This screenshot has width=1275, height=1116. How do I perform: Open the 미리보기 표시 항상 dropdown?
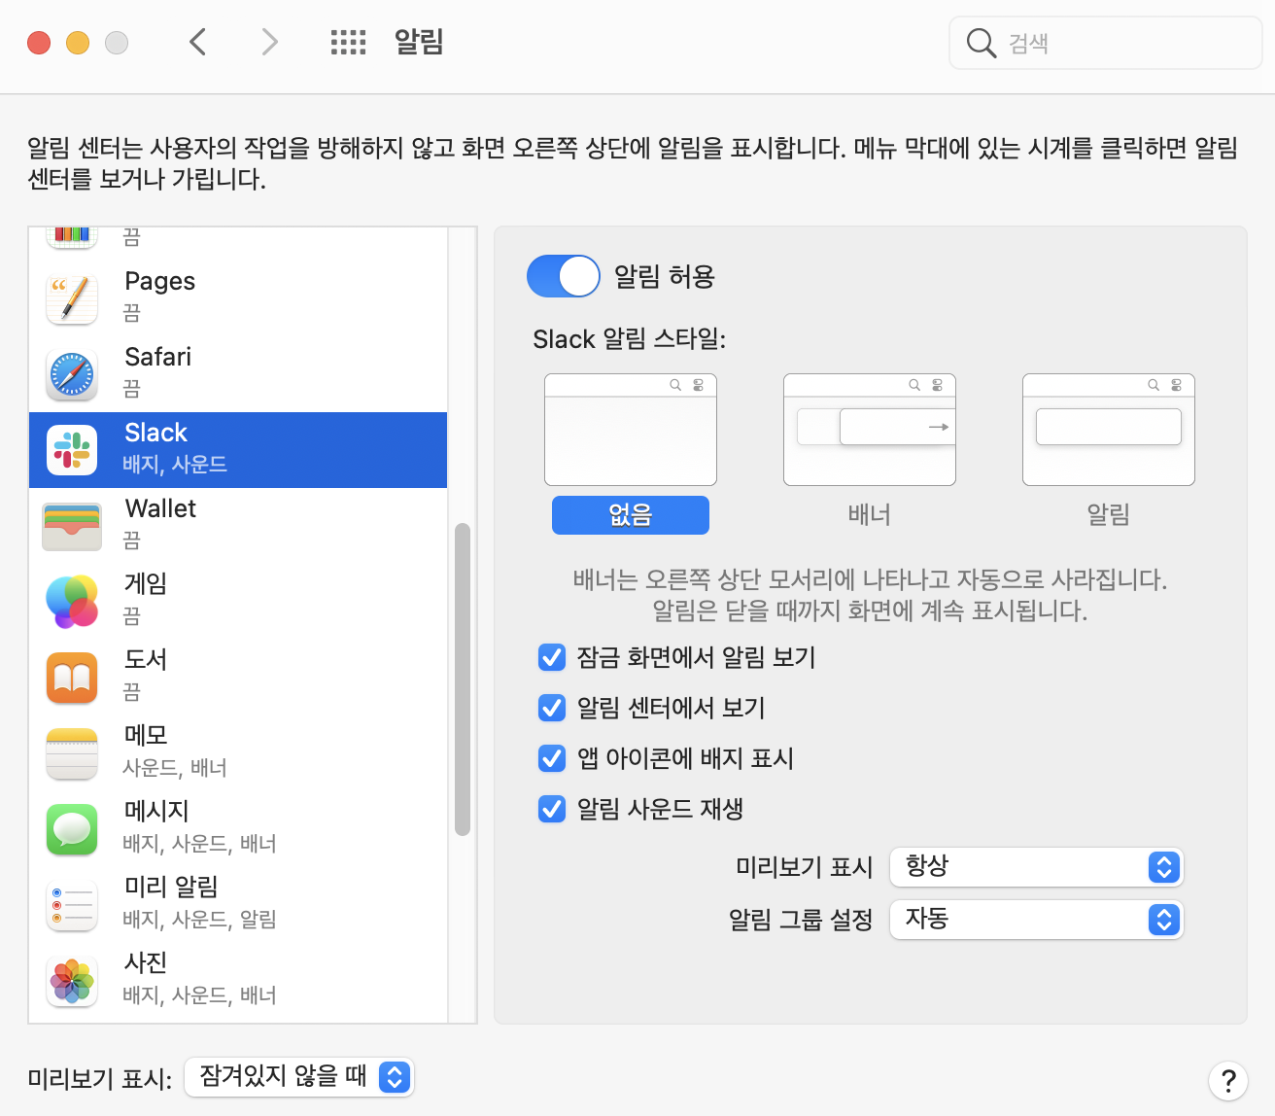click(1037, 866)
